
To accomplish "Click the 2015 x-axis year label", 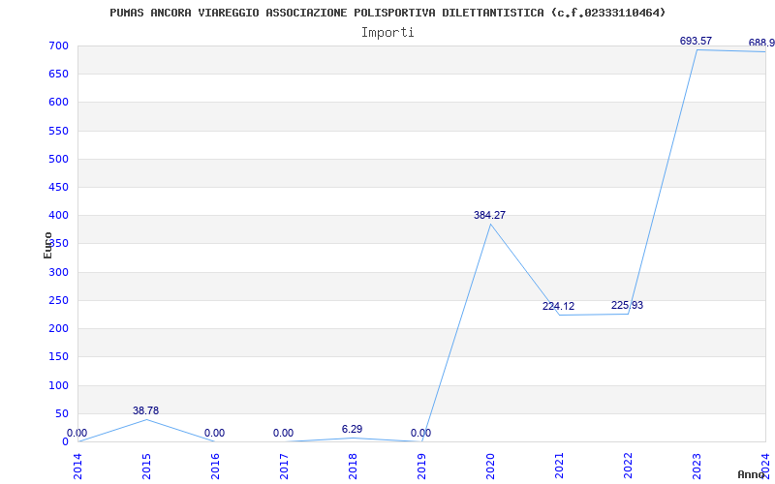I will (147, 466).
